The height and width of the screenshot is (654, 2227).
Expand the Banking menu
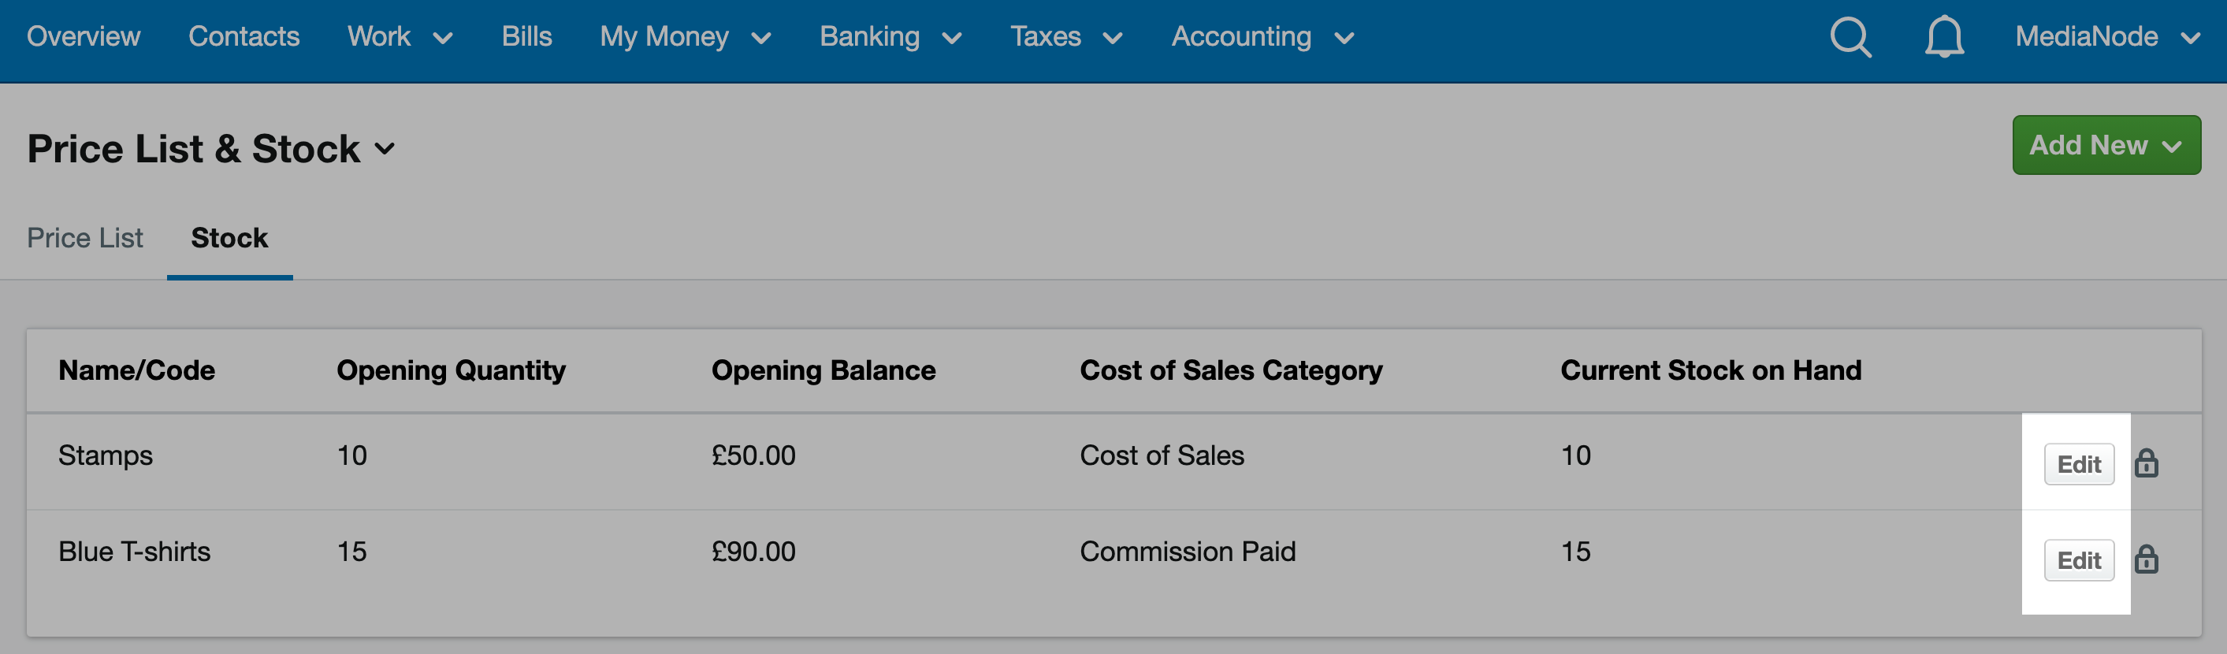pos(890,36)
